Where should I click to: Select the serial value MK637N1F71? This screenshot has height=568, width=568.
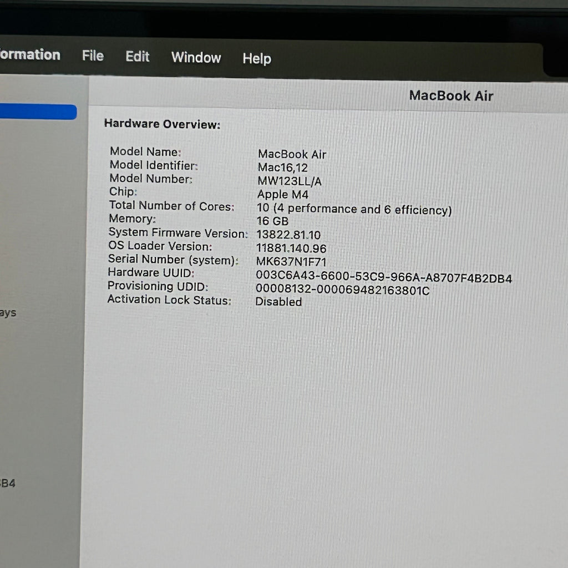click(x=291, y=262)
